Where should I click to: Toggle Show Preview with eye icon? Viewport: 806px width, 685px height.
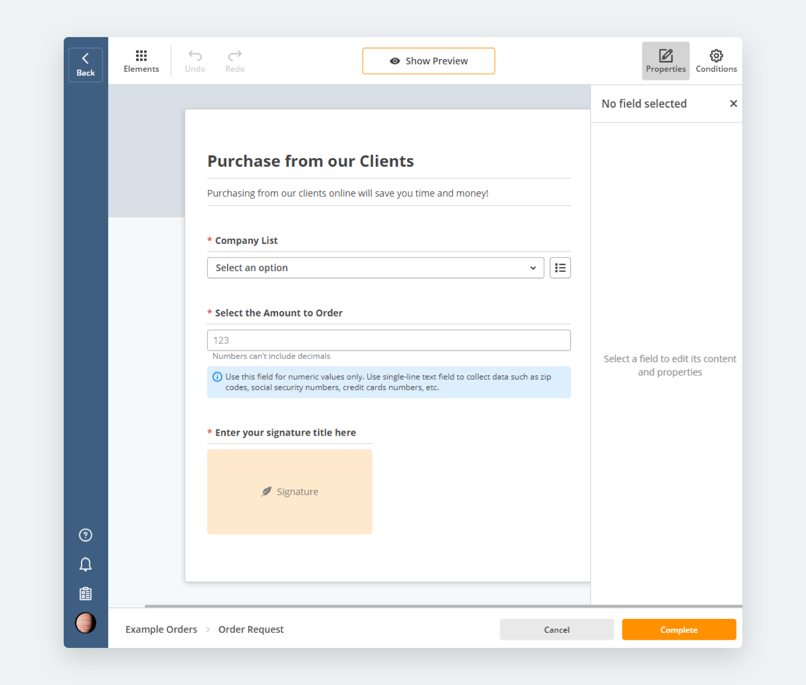428,61
